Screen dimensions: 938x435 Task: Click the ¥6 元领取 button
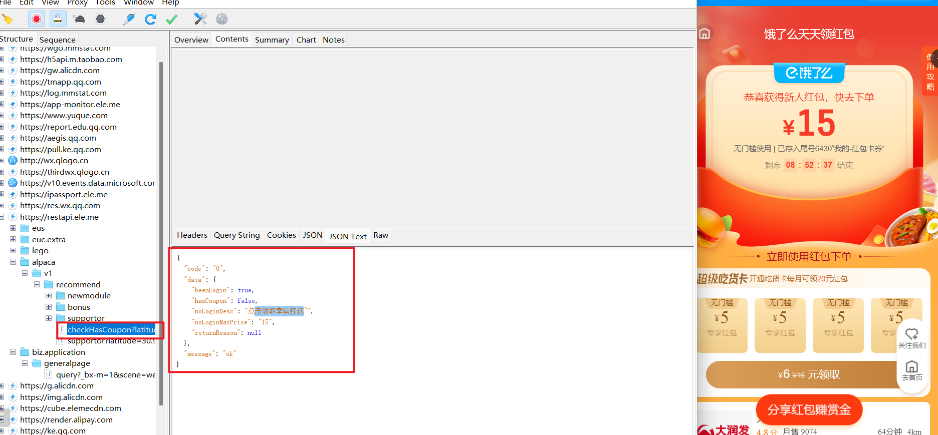(809, 374)
